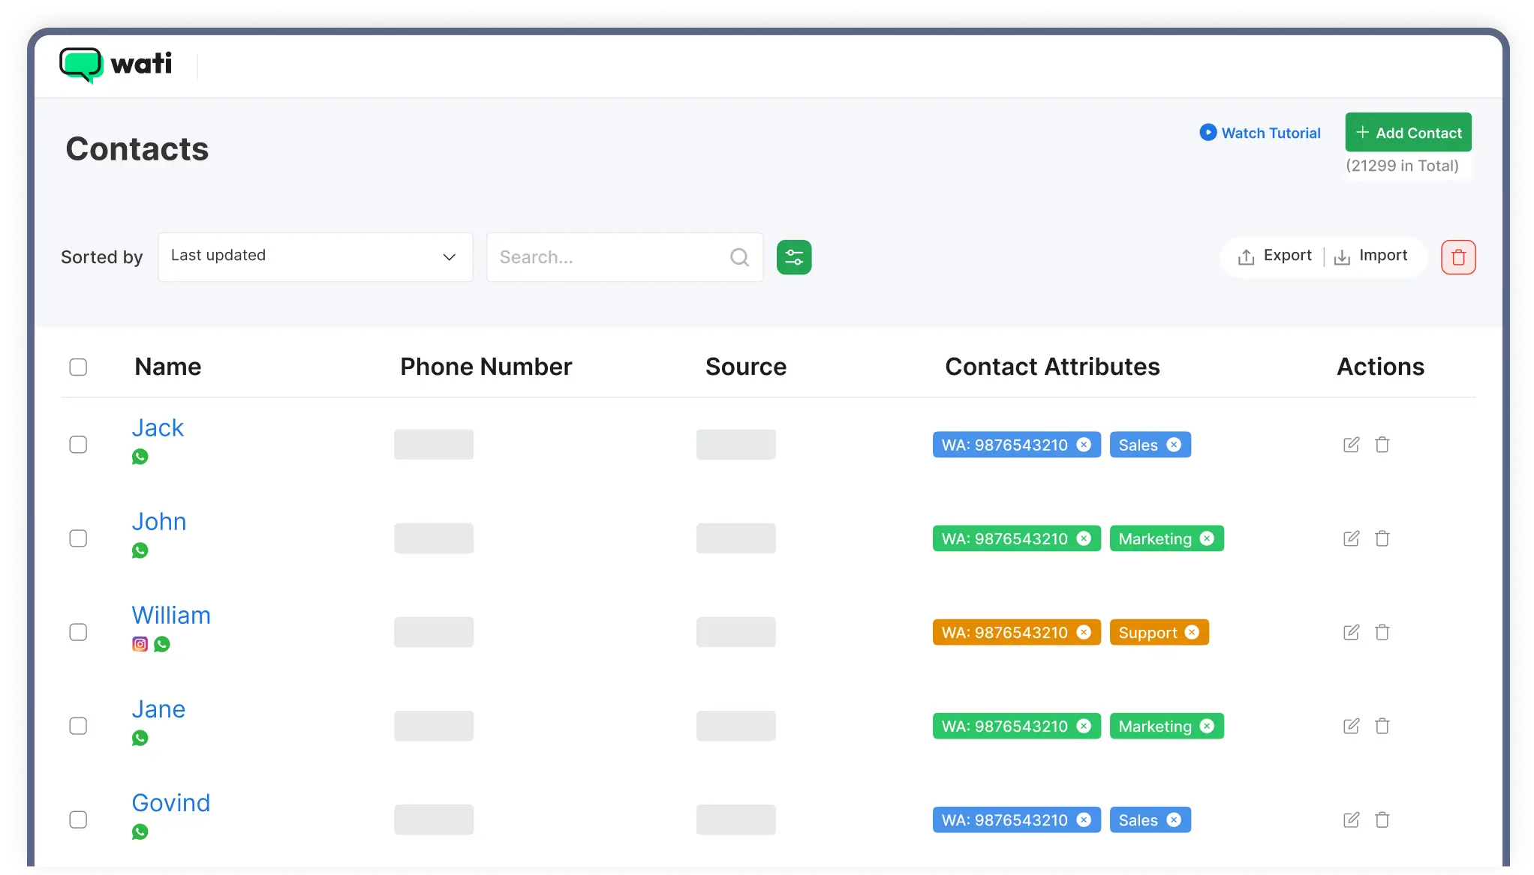1534x875 pixels.
Task: Open the Govind contact name link
Action: [171, 802]
